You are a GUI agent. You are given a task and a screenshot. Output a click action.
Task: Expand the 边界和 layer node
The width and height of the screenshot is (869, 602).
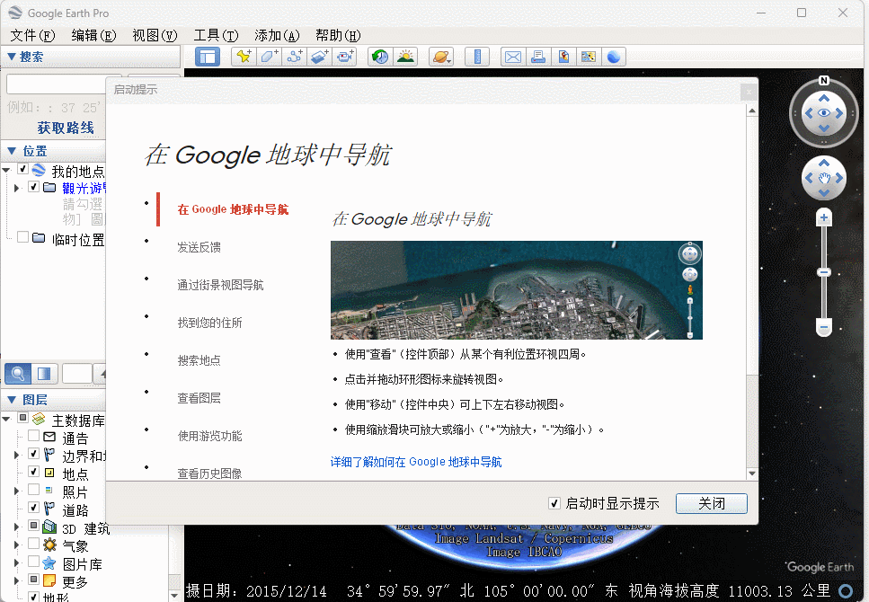[x=16, y=456]
